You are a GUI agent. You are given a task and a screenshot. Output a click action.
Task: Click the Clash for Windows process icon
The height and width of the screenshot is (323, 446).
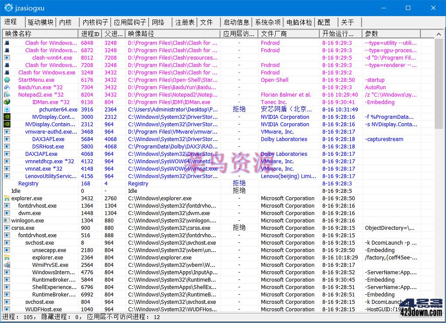tap(6, 43)
